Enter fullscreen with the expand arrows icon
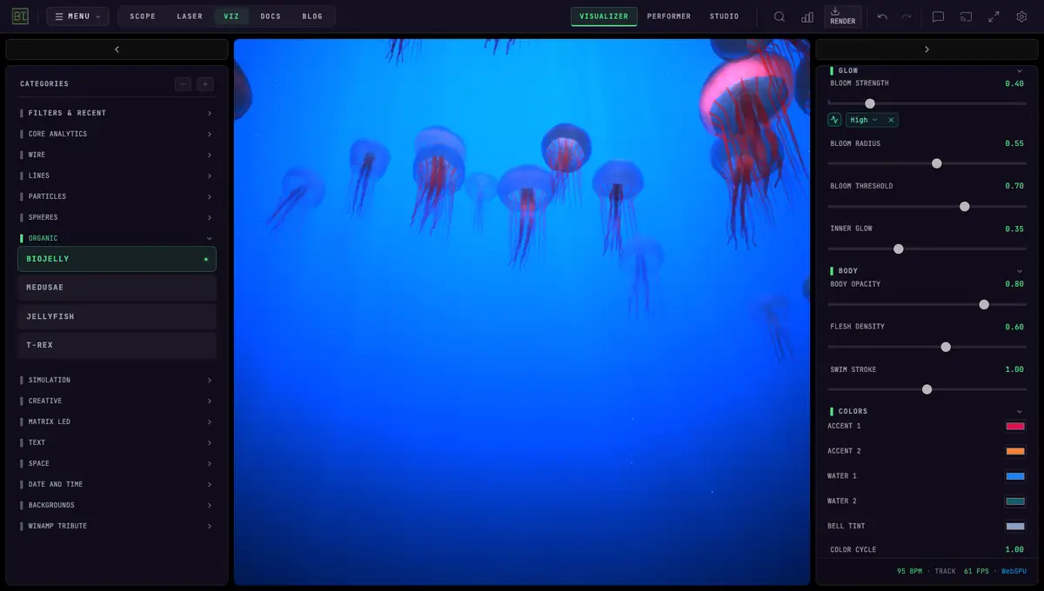The image size is (1044, 591). (994, 17)
